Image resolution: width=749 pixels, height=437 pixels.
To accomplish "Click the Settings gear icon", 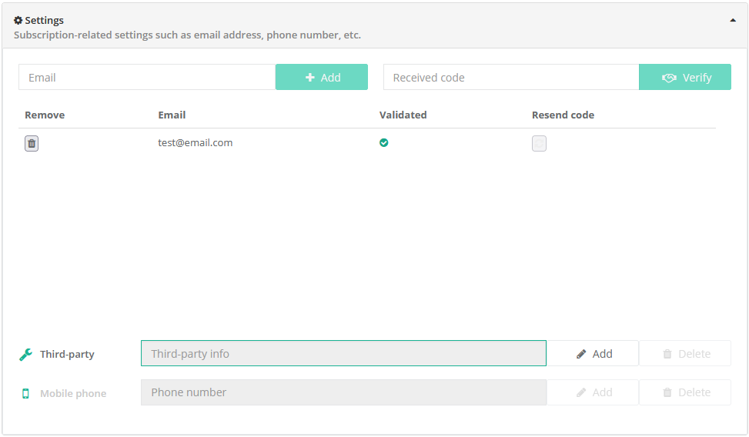I will click(18, 20).
